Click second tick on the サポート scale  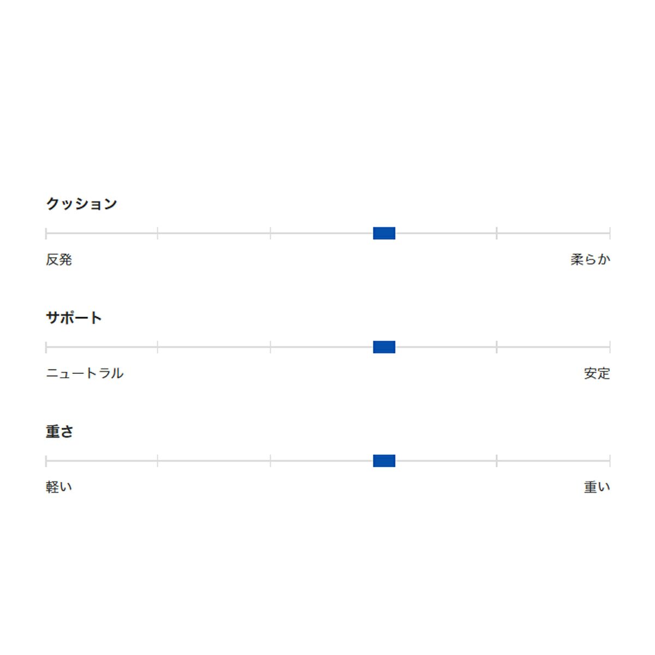158,347
